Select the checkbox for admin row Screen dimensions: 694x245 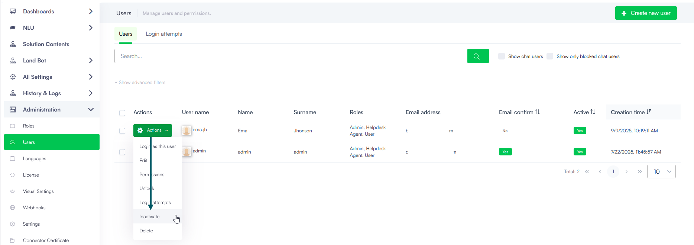pyautogui.click(x=122, y=152)
